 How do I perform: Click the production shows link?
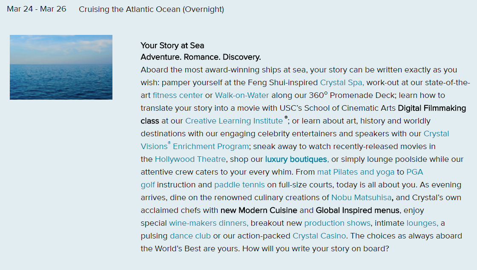tap(337, 223)
